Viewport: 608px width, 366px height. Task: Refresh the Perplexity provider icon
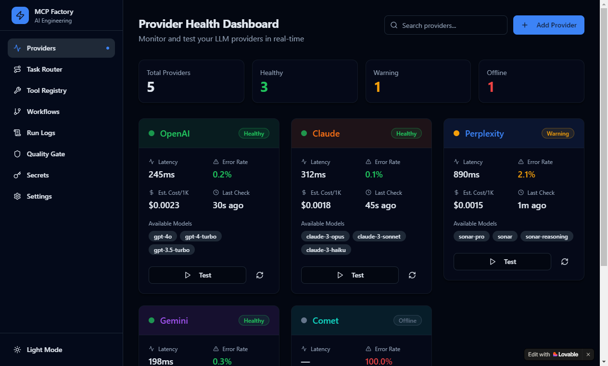565,262
